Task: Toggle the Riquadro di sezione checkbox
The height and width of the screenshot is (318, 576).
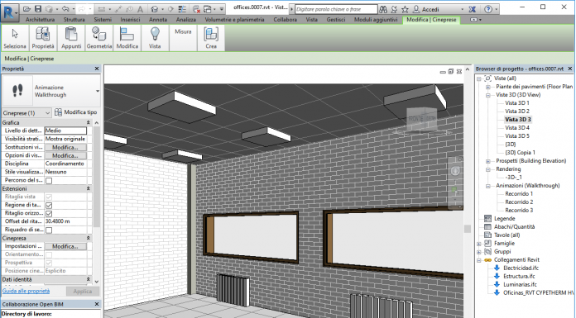Action: 49,230
